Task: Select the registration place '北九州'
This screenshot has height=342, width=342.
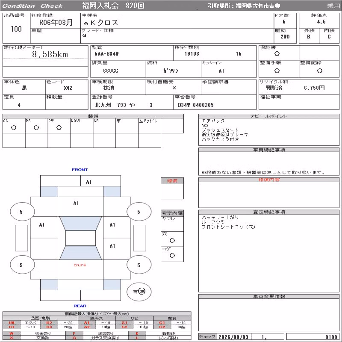Action: (103, 105)
